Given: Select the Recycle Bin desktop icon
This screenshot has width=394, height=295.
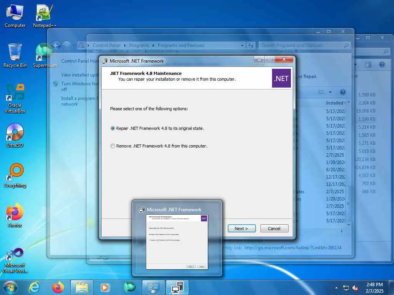Looking at the screenshot, I should (15, 56).
